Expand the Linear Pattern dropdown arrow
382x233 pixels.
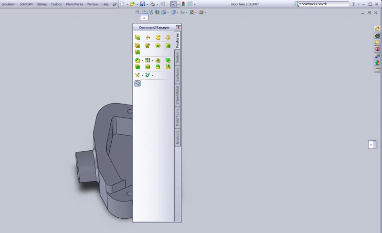pyautogui.click(x=152, y=61)
